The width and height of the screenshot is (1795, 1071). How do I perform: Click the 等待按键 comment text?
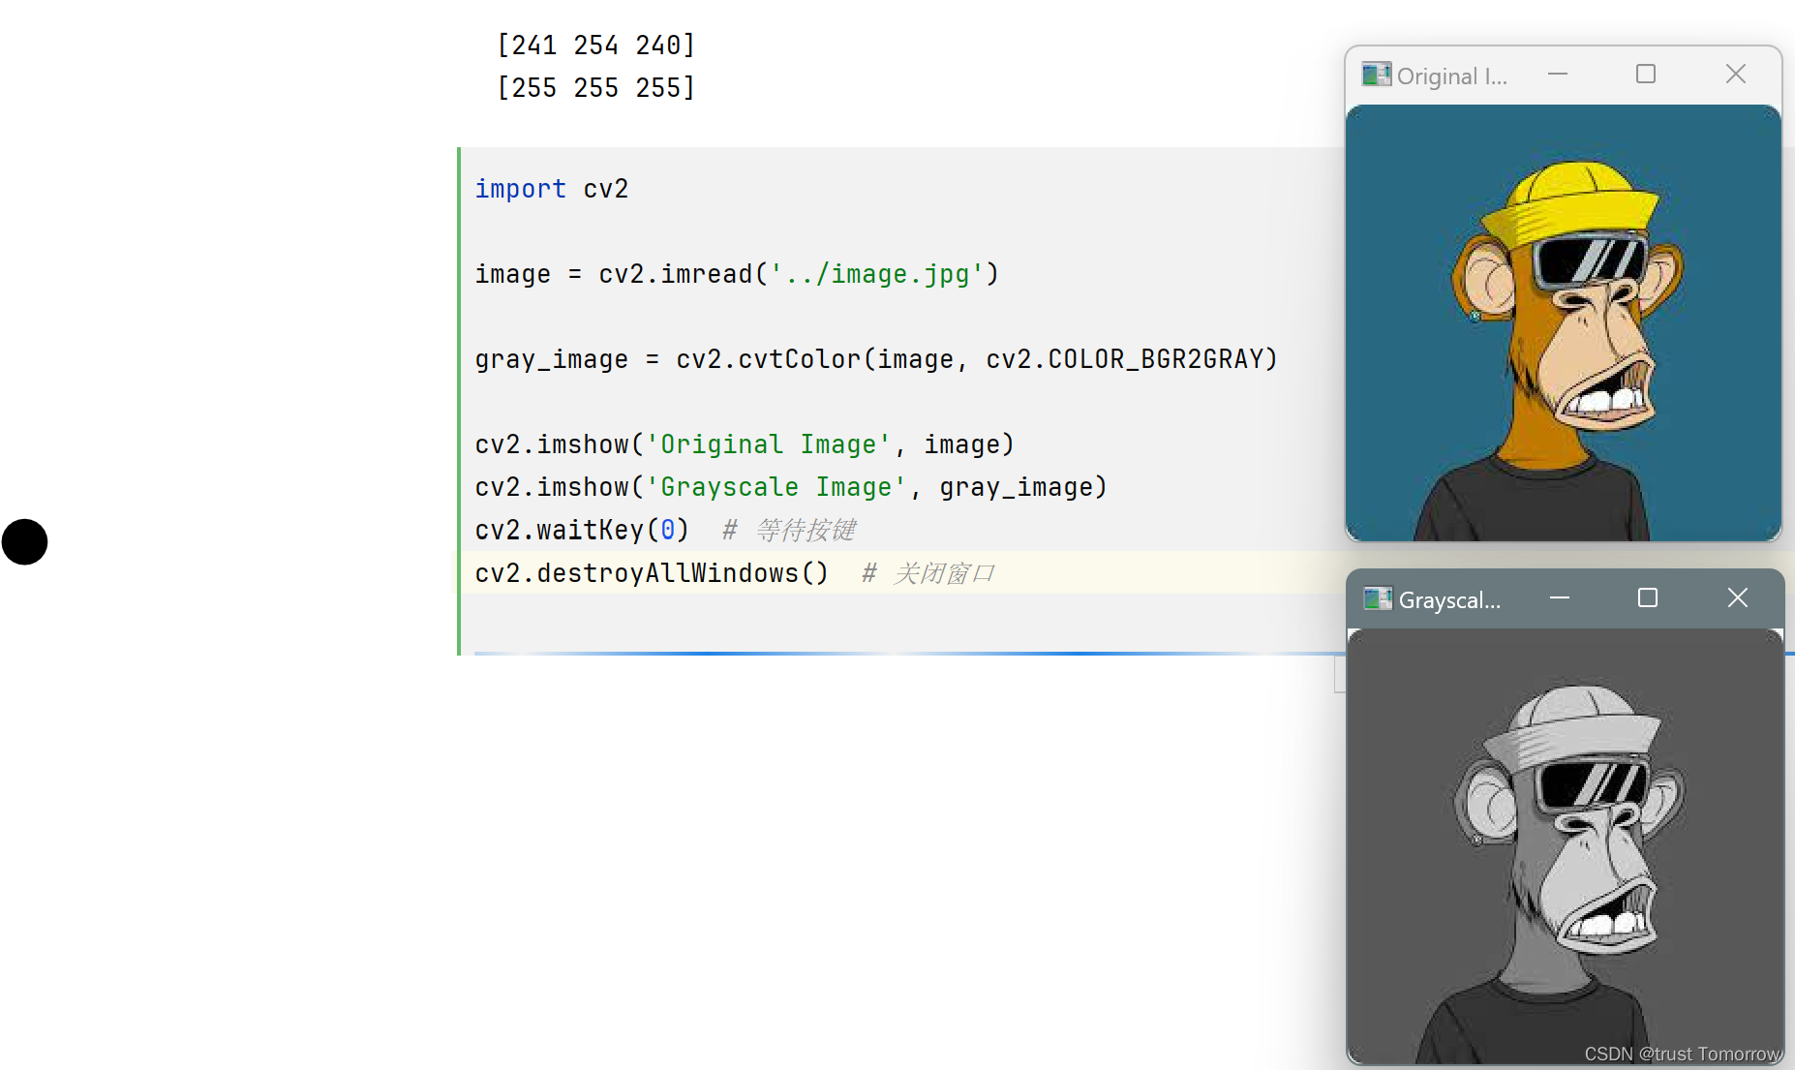(806, 530)
